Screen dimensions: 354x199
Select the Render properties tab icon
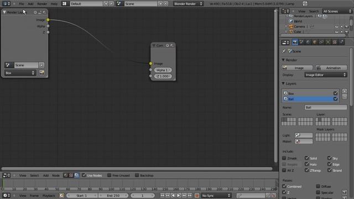[x=295, y=42]
